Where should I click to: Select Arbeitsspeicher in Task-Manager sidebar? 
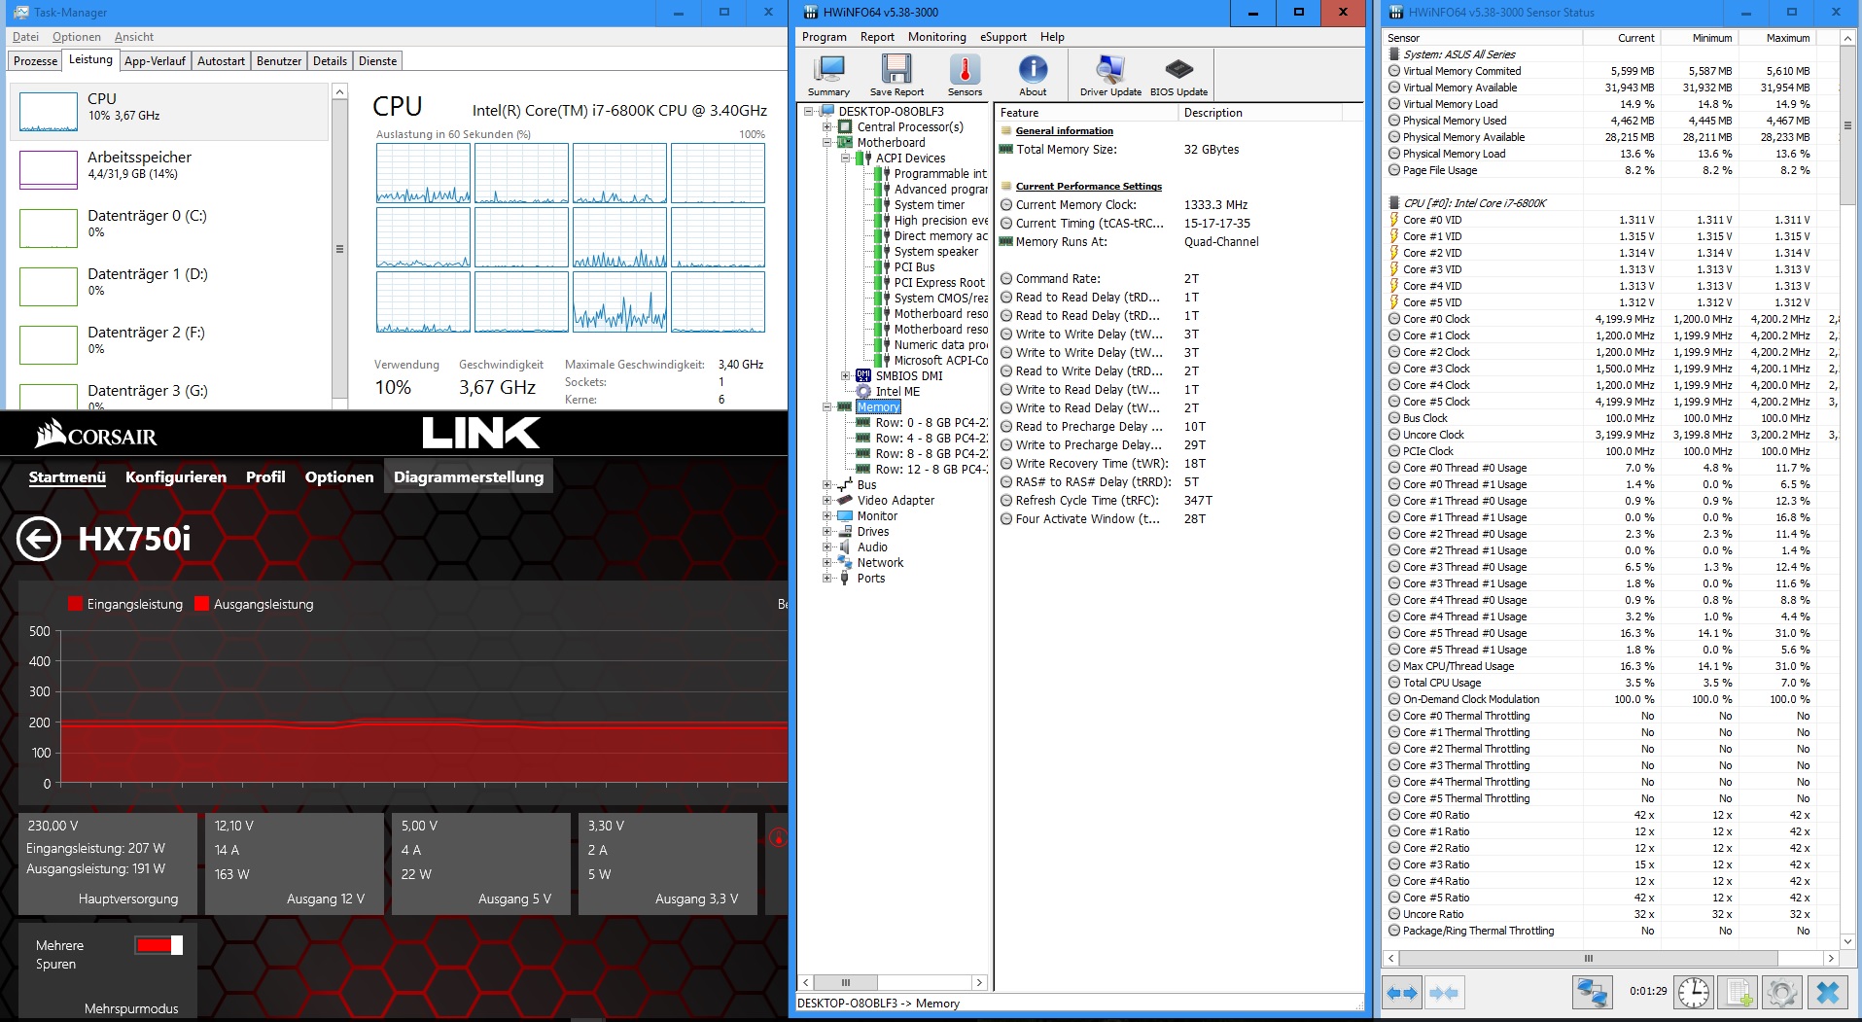(168, 167)
